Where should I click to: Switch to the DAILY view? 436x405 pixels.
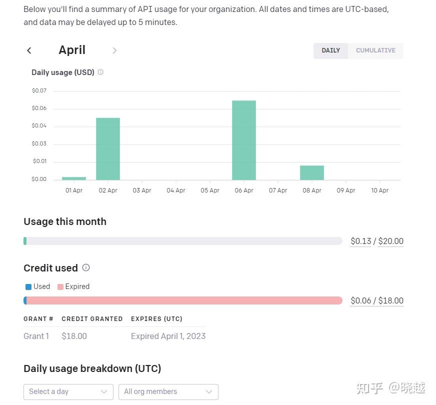point(330,50)
